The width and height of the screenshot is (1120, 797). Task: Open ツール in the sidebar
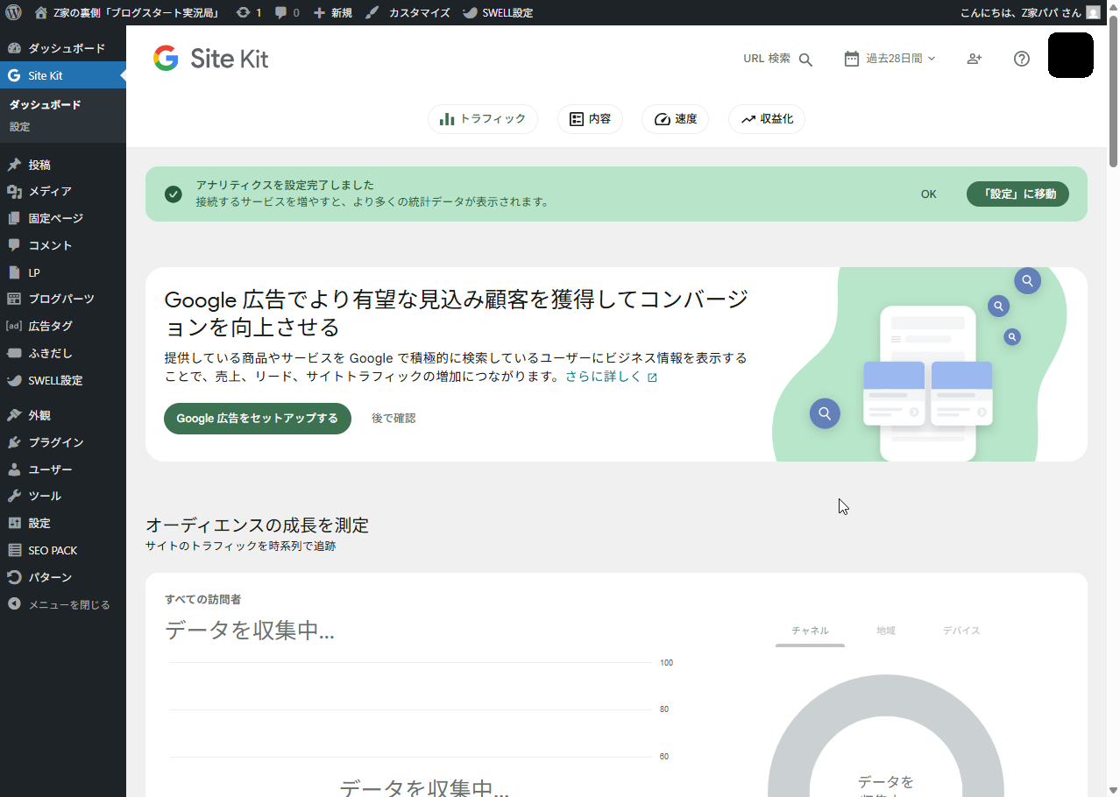63,496
